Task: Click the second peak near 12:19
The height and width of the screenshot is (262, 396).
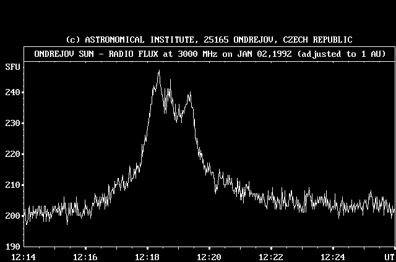Action: pos(189,93)
